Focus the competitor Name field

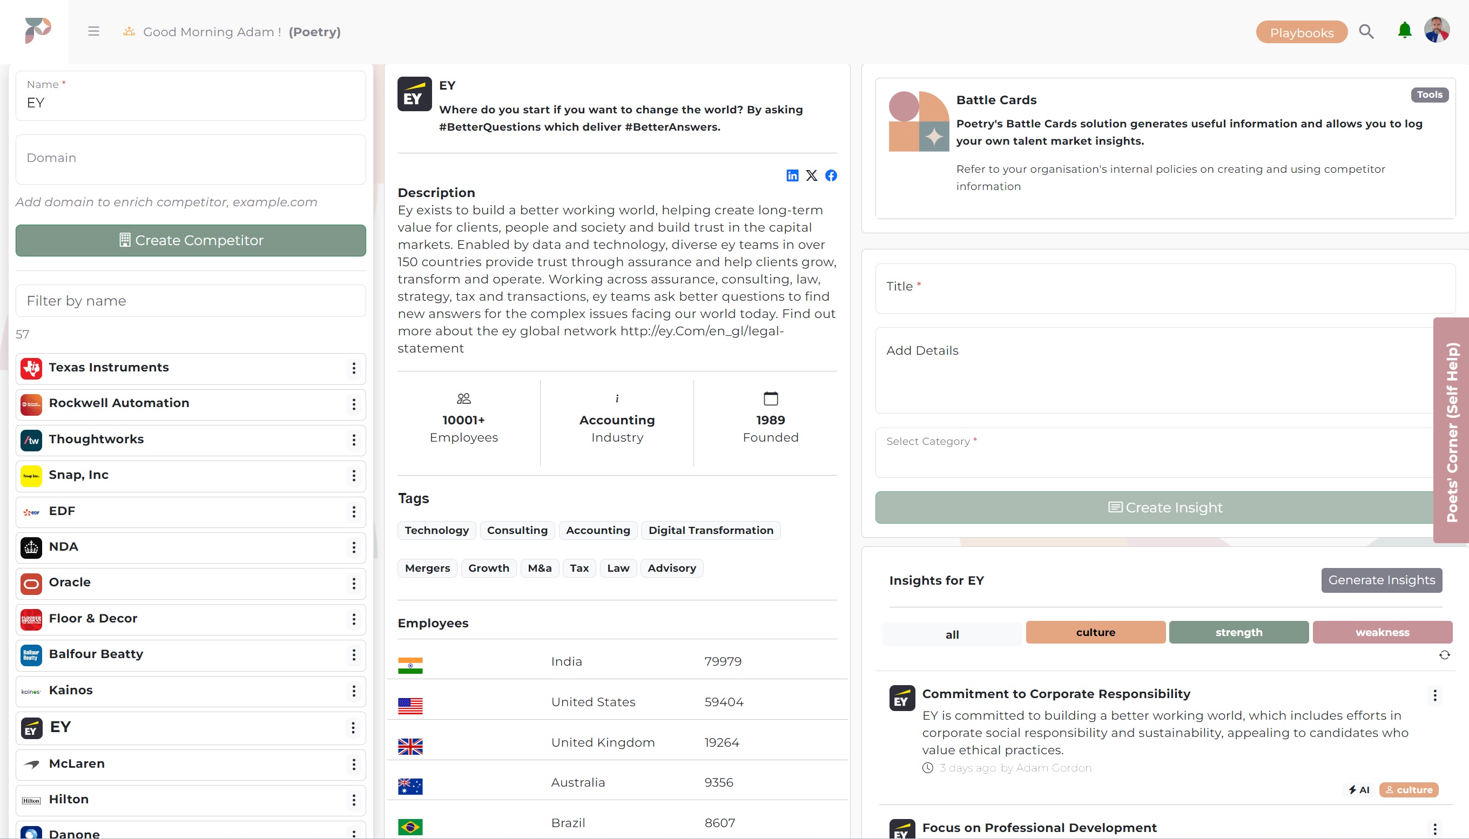191,96
